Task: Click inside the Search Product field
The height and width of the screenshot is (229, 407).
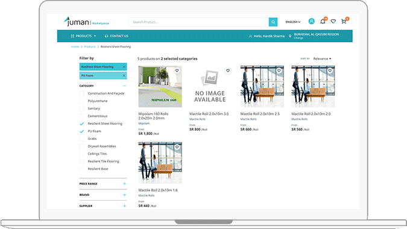Action: 199,22
